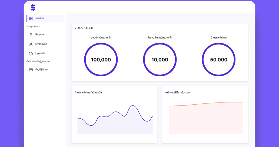Click the การดูแลระบบ section heading
279x147 pixels.
(x=33, y=26)
